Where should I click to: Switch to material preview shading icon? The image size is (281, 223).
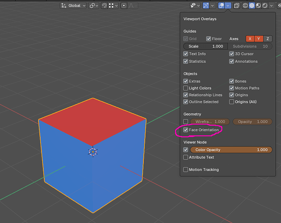[258, 5]
